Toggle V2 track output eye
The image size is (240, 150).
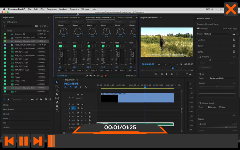[x=82, y=104]
